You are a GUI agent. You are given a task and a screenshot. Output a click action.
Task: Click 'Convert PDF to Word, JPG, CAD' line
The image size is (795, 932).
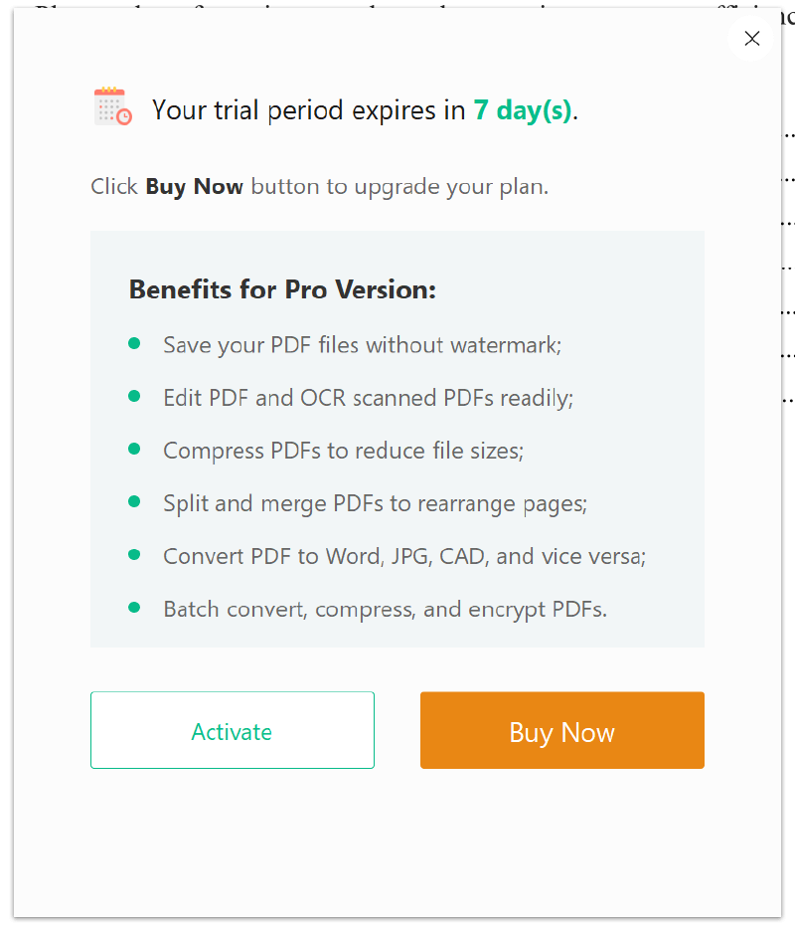tap(404, 556)
